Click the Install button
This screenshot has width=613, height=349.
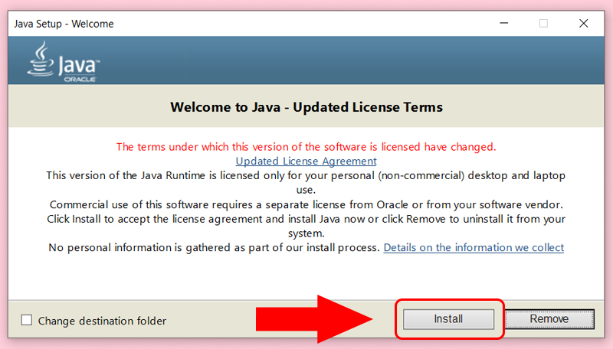click(448, 319)
